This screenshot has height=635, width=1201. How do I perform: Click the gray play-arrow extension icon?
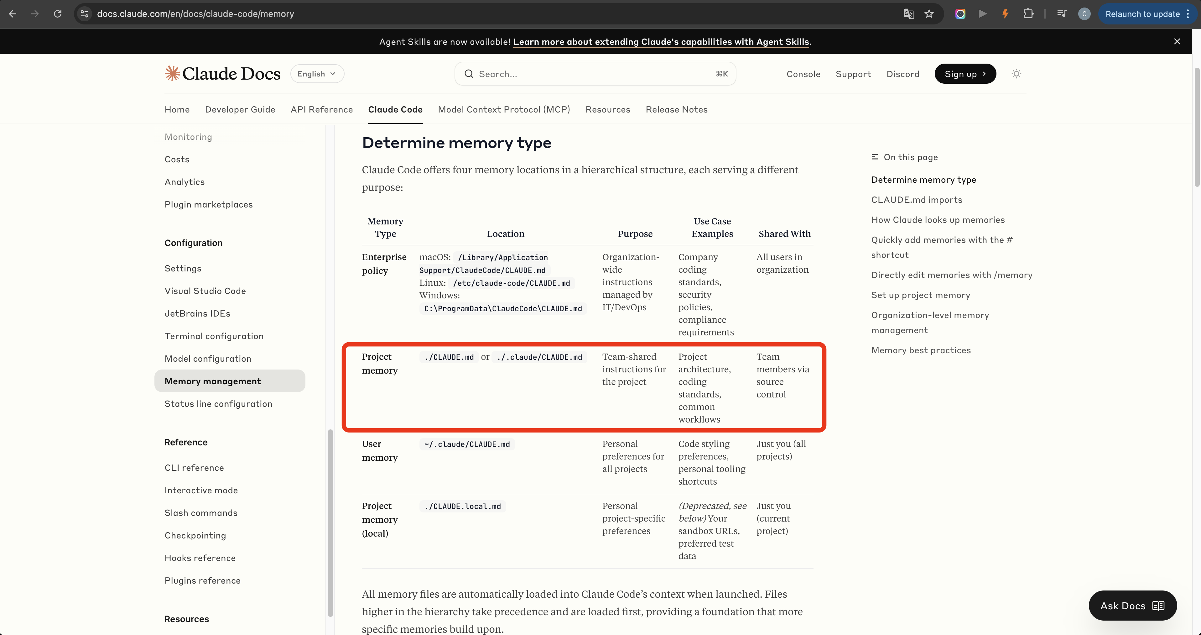pyautogui.click(x=982, y=14)
